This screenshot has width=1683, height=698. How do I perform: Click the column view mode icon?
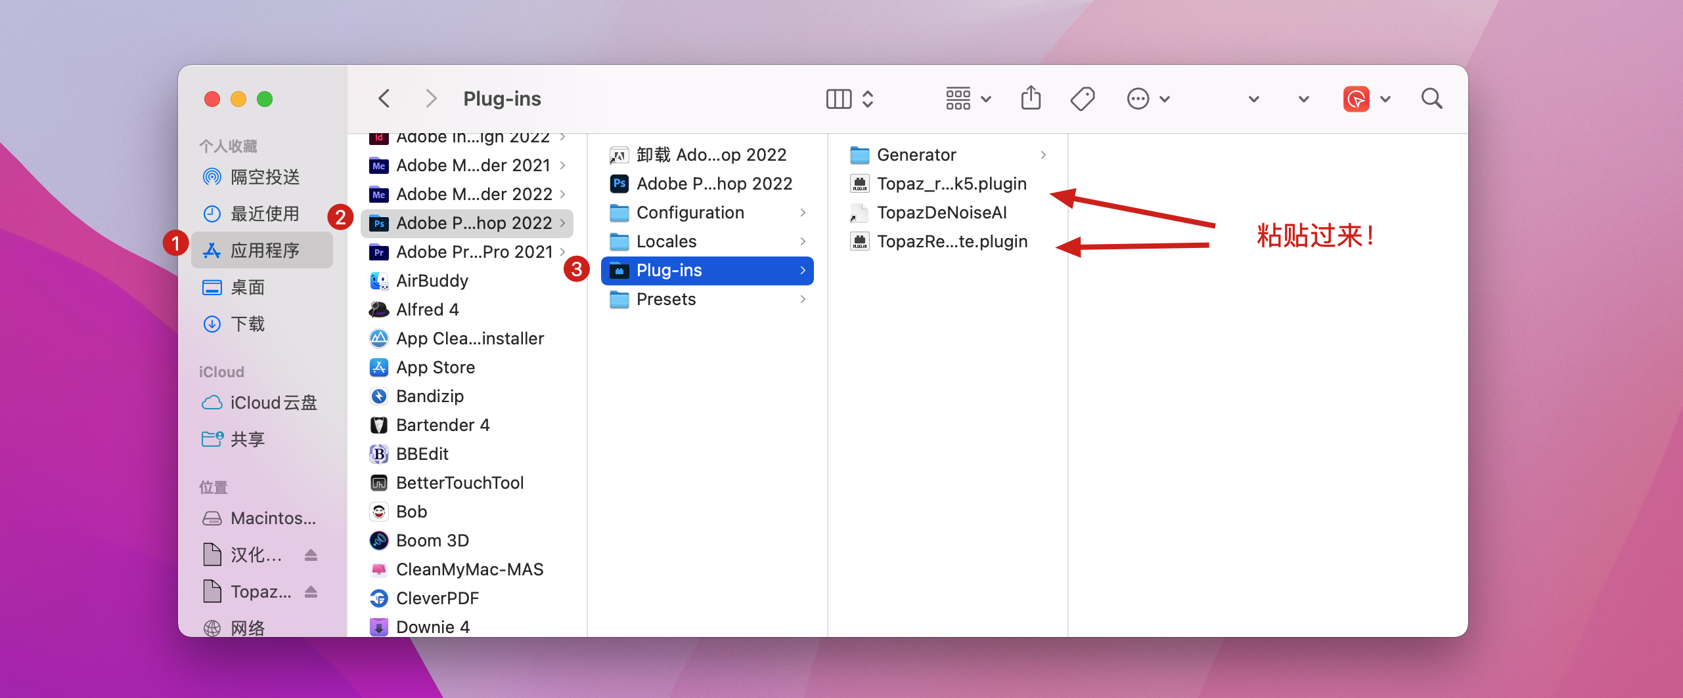point(839,99)
